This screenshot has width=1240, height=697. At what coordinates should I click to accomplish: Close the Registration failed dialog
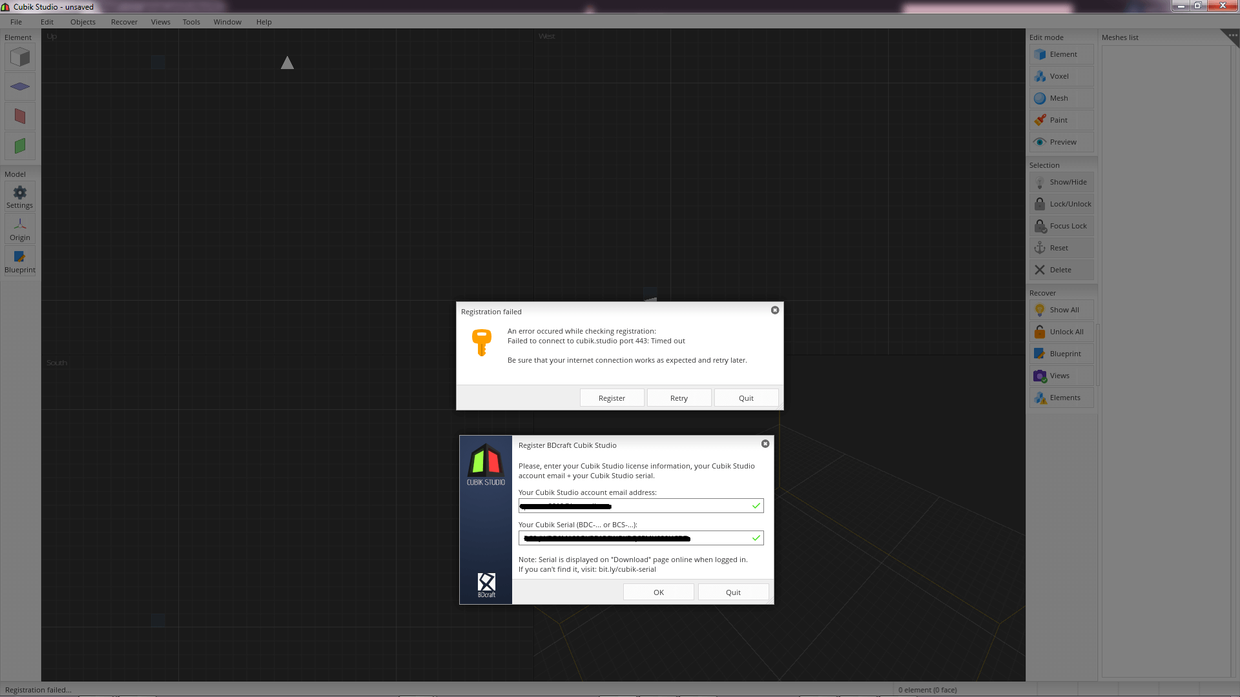775,310
